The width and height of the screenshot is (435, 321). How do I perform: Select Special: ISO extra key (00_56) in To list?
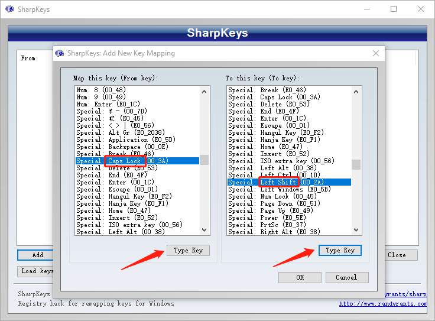(x=290, y=161)
